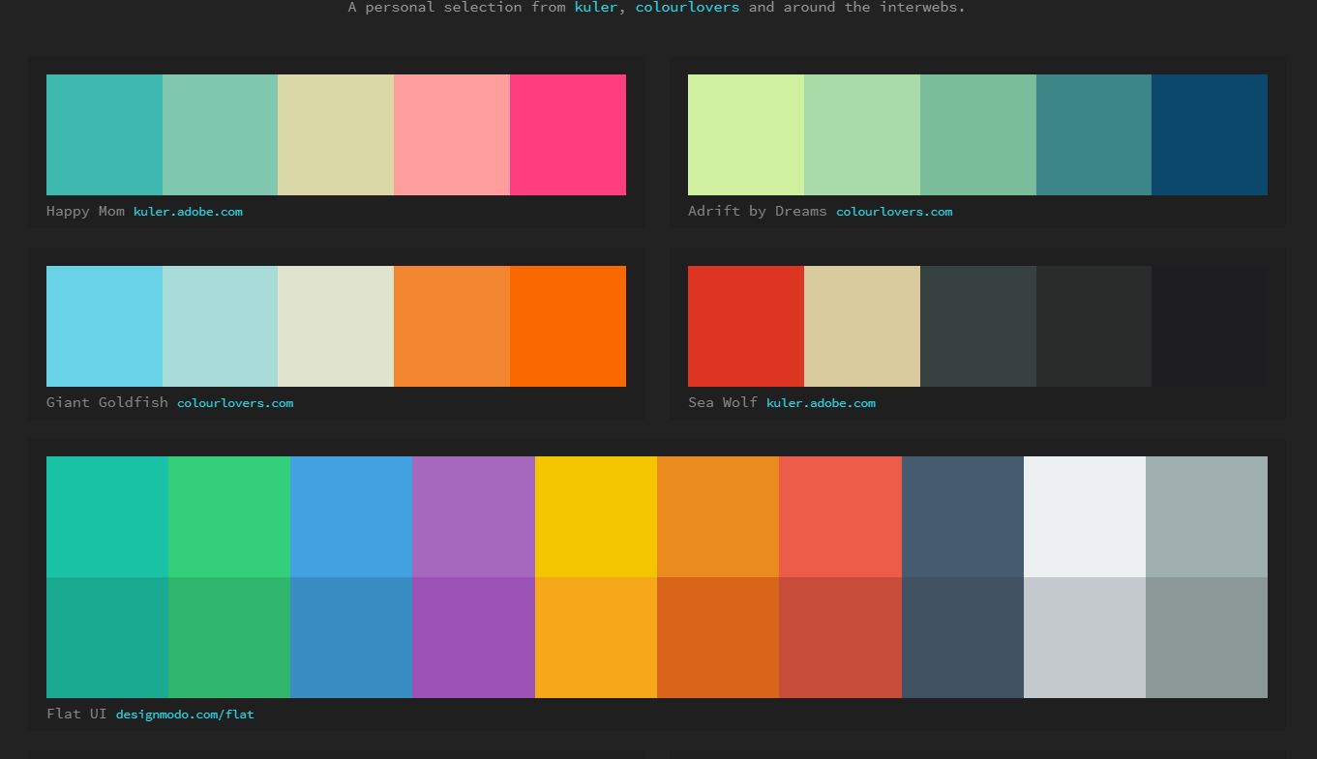Choose the top blue swatch in Flat UI
Image resolution: width=1317 pixels, height=759 pixels.
click(351, 516)
